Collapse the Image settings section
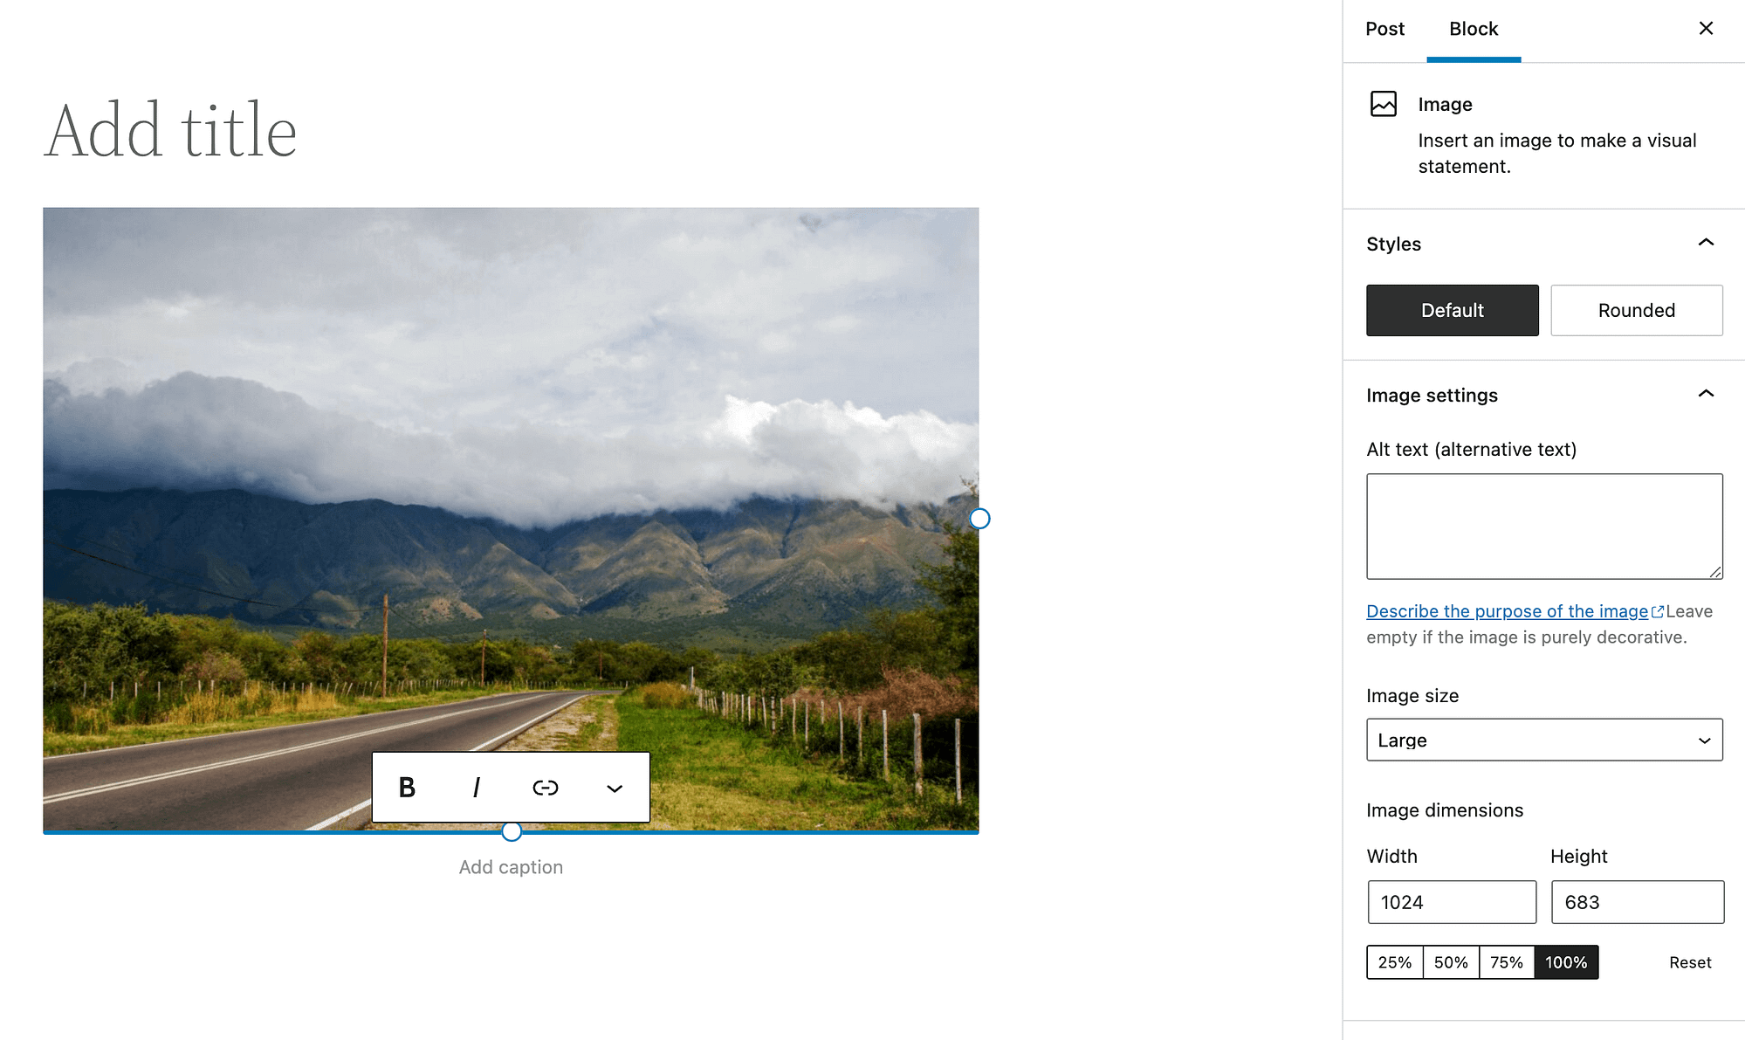Screen dimensions: 1745x1040 [x=1704, y=395]
